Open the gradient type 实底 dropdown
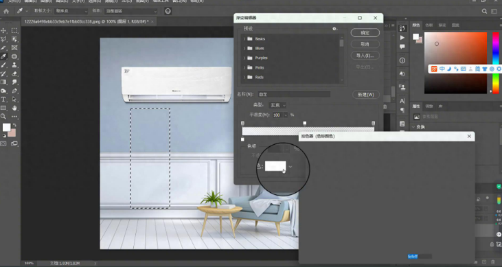Viewport: 502px width, 267px height. pyautogui.click(x=277, y=105)
